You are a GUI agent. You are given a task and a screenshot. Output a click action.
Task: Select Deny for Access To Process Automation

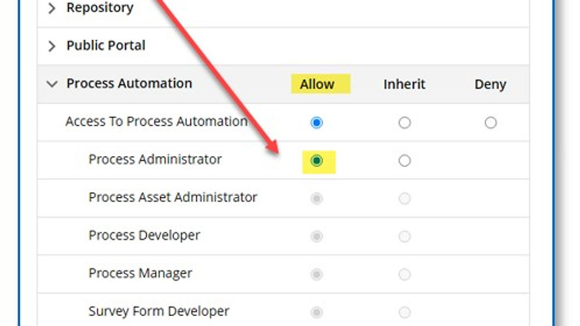(491, 123)
